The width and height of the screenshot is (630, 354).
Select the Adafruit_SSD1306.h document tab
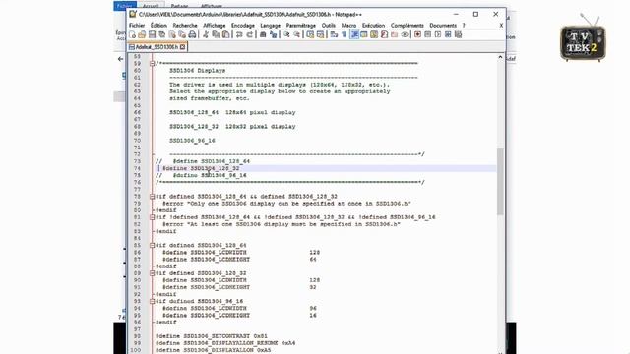[157, 47]
